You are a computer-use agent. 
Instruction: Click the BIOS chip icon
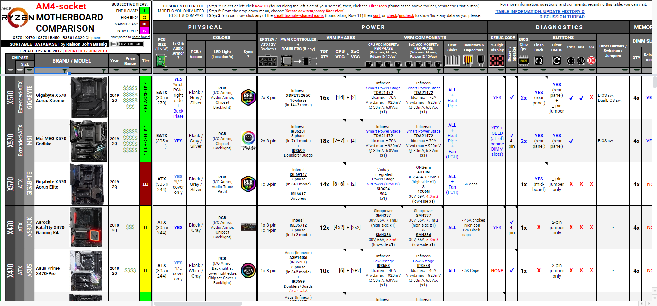[524, 61]
